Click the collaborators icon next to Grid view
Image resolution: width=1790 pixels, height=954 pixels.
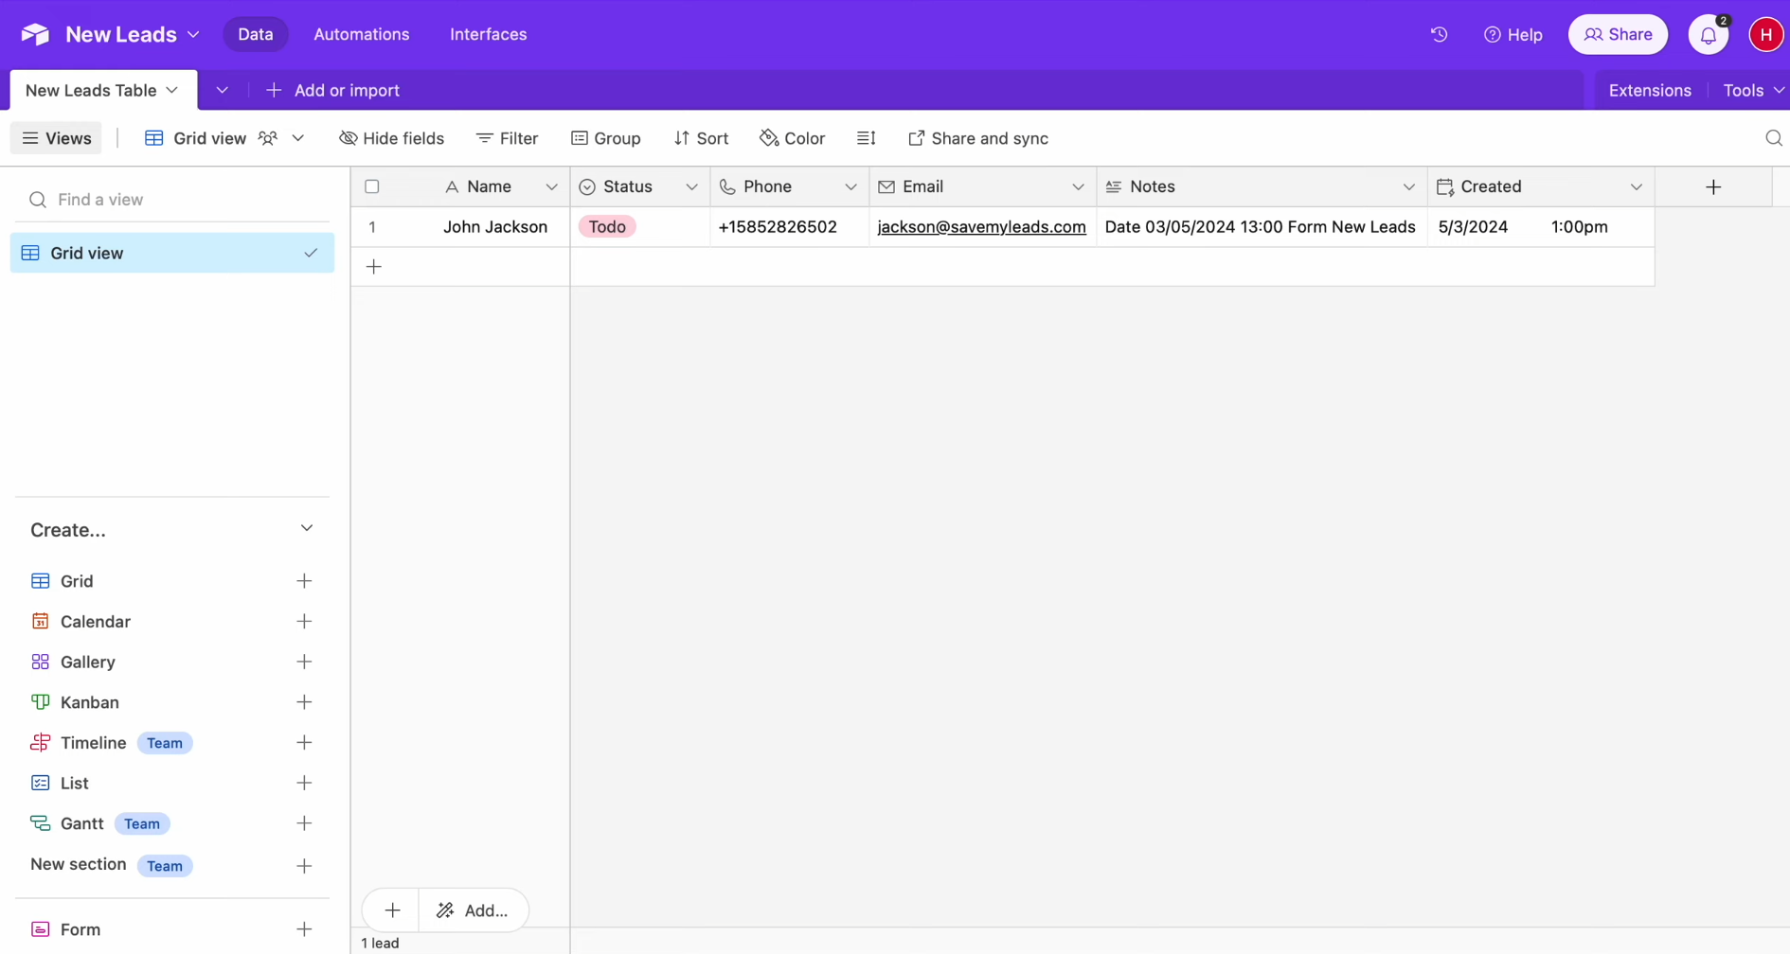(x=268, y=138)
